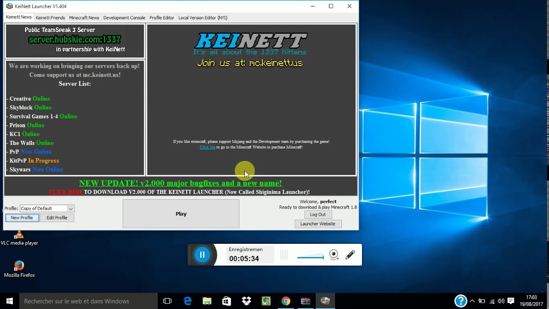Click the PvP server entry
Image resolution: width=549 pixels, height=309 pixels.
click(x=29, y=152)
